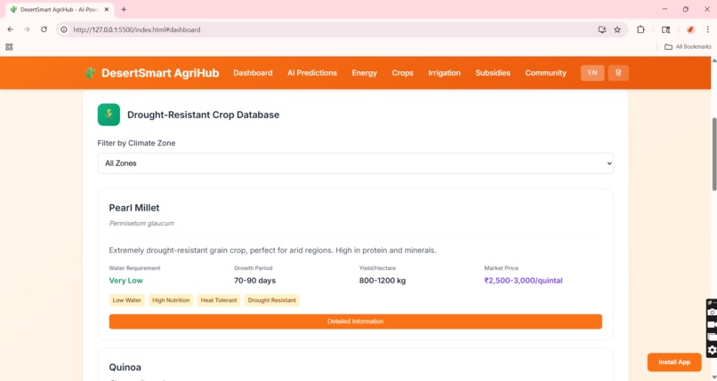Open overlay settings gear icon
Screen dimensions: 717x381
tap(712, 350)
